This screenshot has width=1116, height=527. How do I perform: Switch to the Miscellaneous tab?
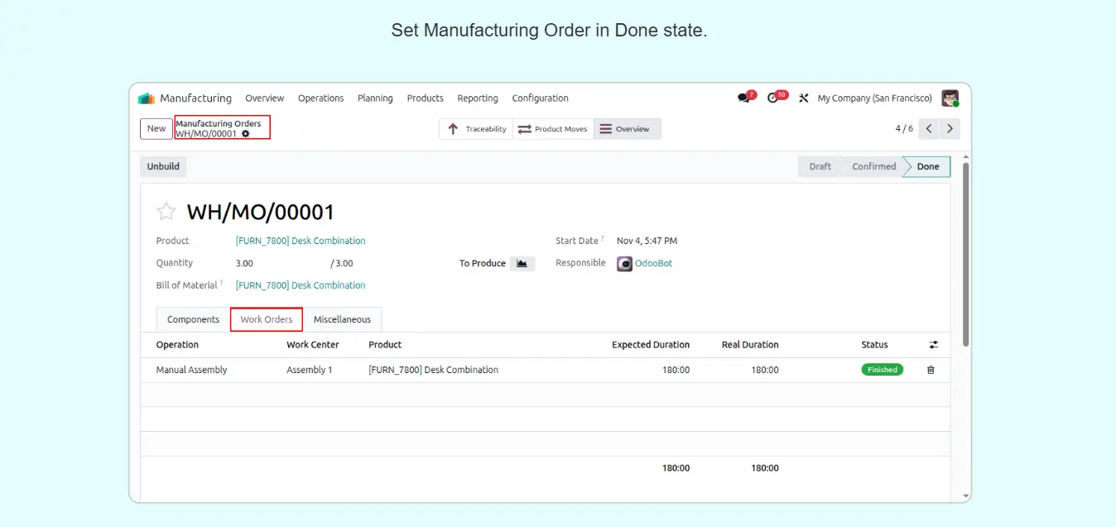coord(342,319)
